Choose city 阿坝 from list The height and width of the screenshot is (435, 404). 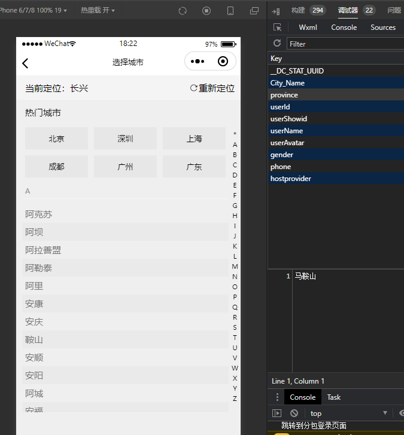(x=125, y=232)
